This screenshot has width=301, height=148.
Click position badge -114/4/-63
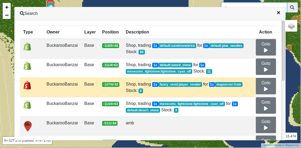pos(111,104)
